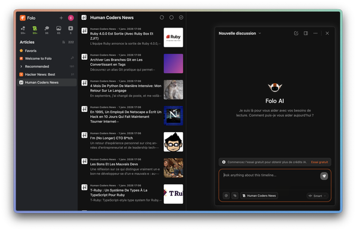Open the Hacker News: Best feed

coord(47,74)
